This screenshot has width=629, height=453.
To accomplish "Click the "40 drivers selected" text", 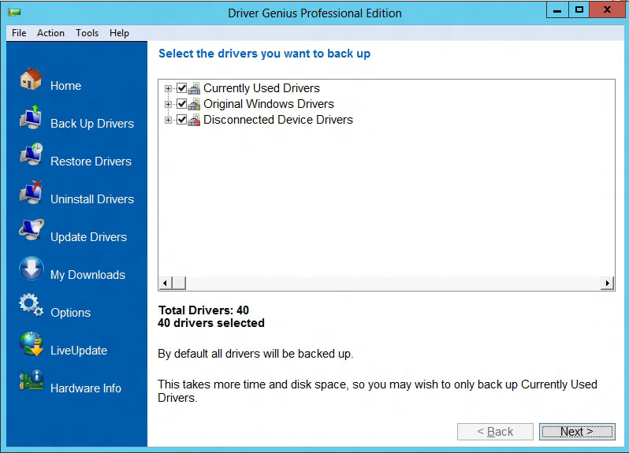I will click(x=211, y=323).
